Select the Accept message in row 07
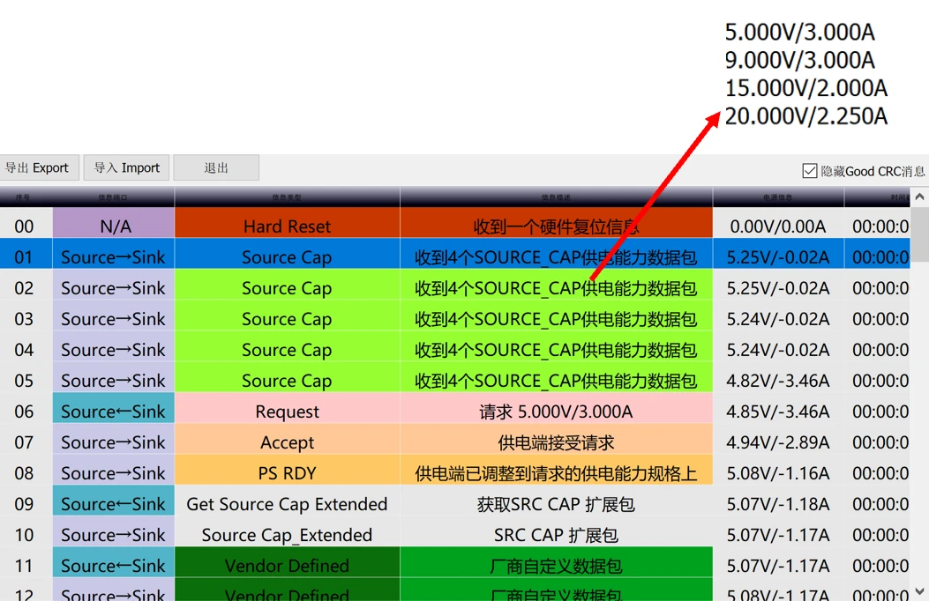Viewport: 929px width, 601px height. click(x=287, y=442)
